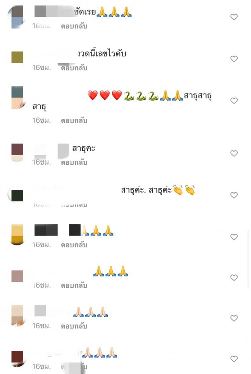Reply to the "สาธุสาธุ สาธุ" comment

[x=74, y=121]
